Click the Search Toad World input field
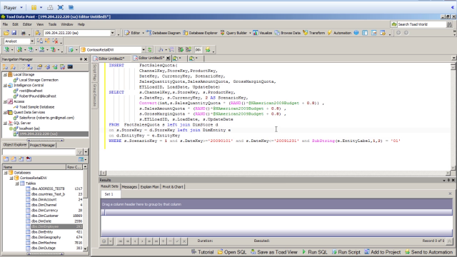The height and width of the screenshot is (257, 457). (421, 24)
